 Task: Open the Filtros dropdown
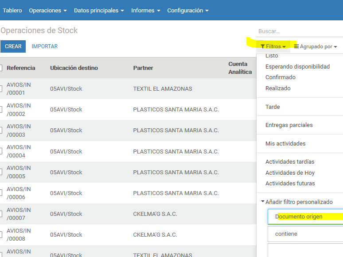[x=273, y=46]
